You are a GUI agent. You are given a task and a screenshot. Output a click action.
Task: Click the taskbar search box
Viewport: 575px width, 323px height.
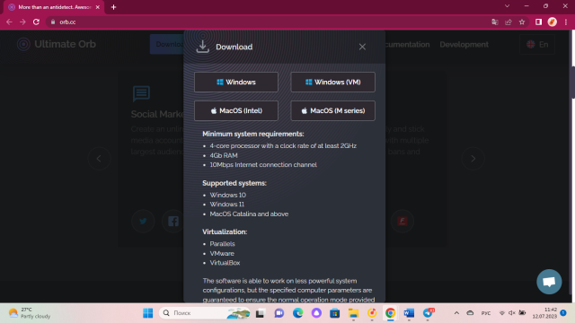pos(206,313)
